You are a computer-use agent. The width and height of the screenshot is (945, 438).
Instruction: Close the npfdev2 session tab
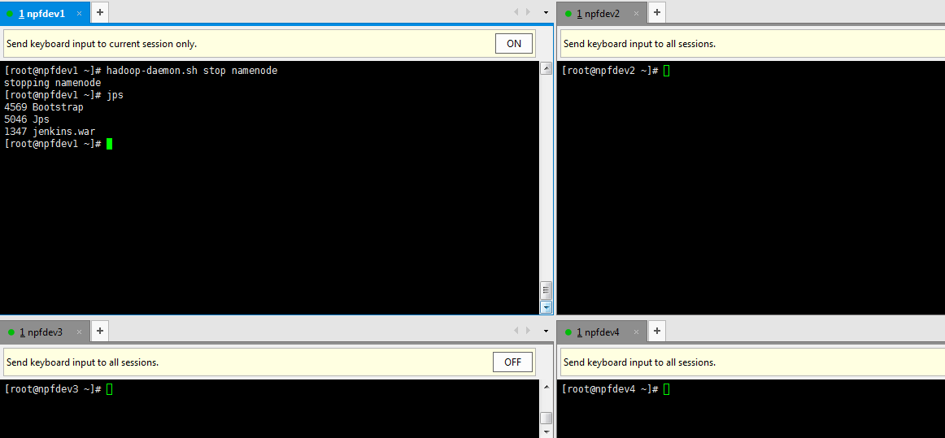(x=636, y=14)
